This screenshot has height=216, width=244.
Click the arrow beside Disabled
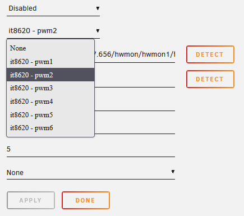(x=98, y=8)
